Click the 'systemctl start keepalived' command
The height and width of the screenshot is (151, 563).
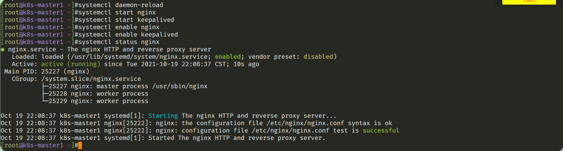[124, 20]
